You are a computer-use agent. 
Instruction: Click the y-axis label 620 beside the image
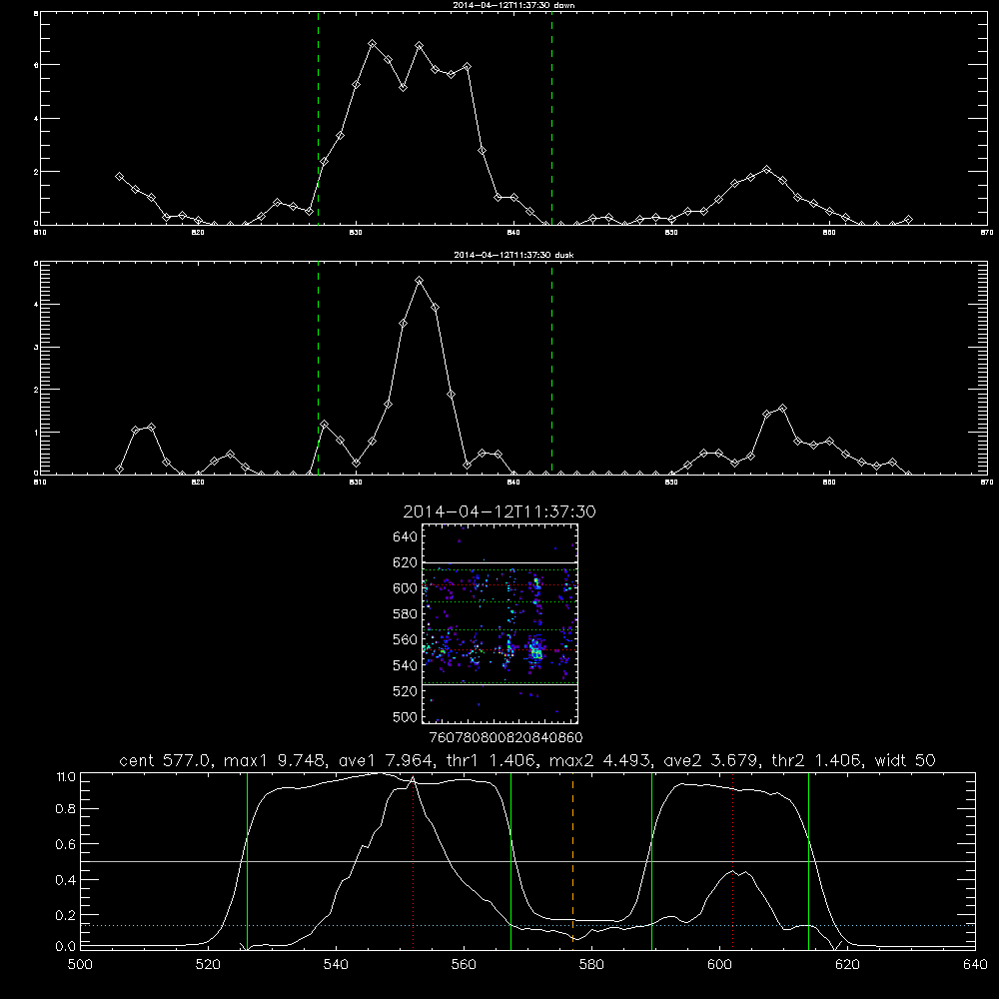click(406, 562)
